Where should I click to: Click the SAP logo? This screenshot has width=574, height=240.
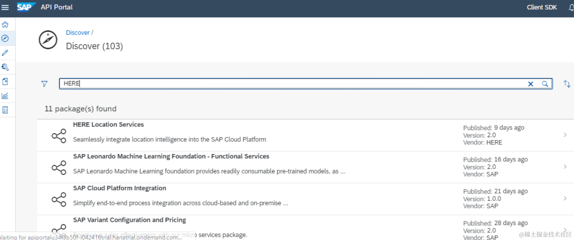coord(26,7)
